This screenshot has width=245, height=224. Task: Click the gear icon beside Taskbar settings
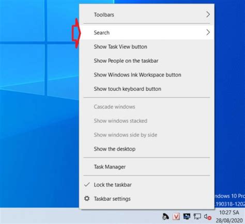coord(87,199)
